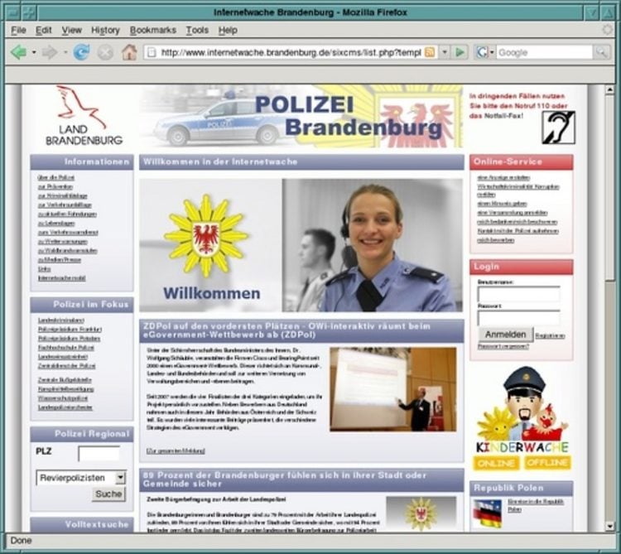The height and width of the screenshot is (554, 621).
Task: Open the File menu
Action: coord(18,30)
